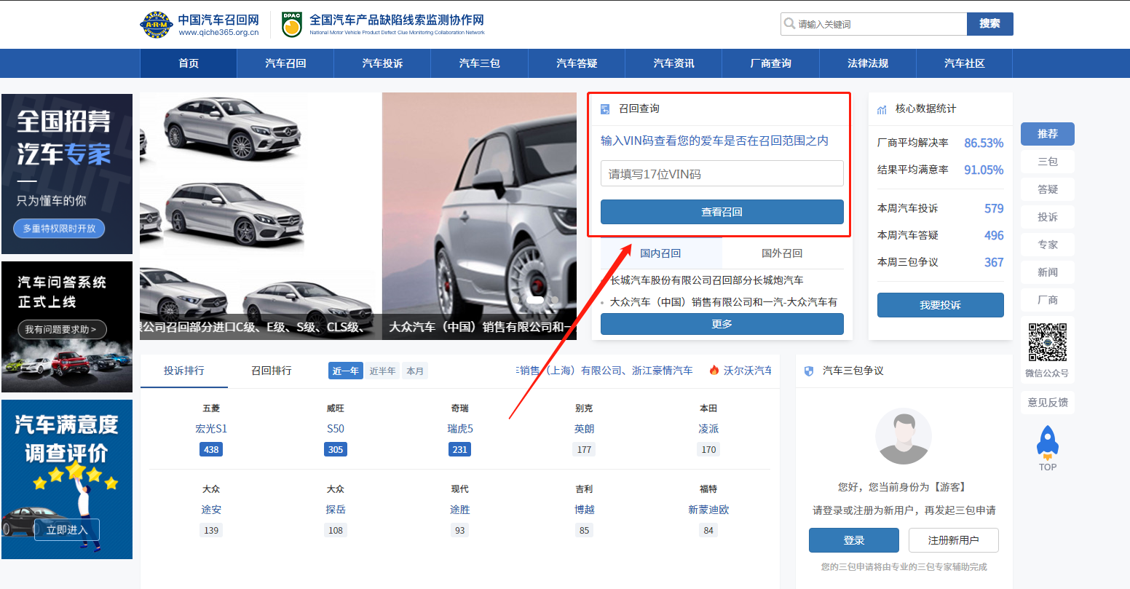Select the 近半年 time filter

point(382,371)
